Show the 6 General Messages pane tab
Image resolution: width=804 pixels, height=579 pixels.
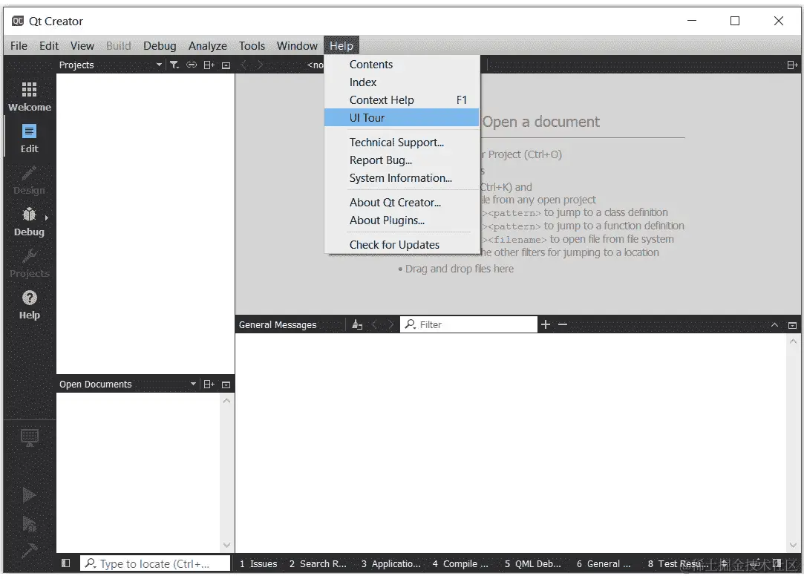[604, 563]
